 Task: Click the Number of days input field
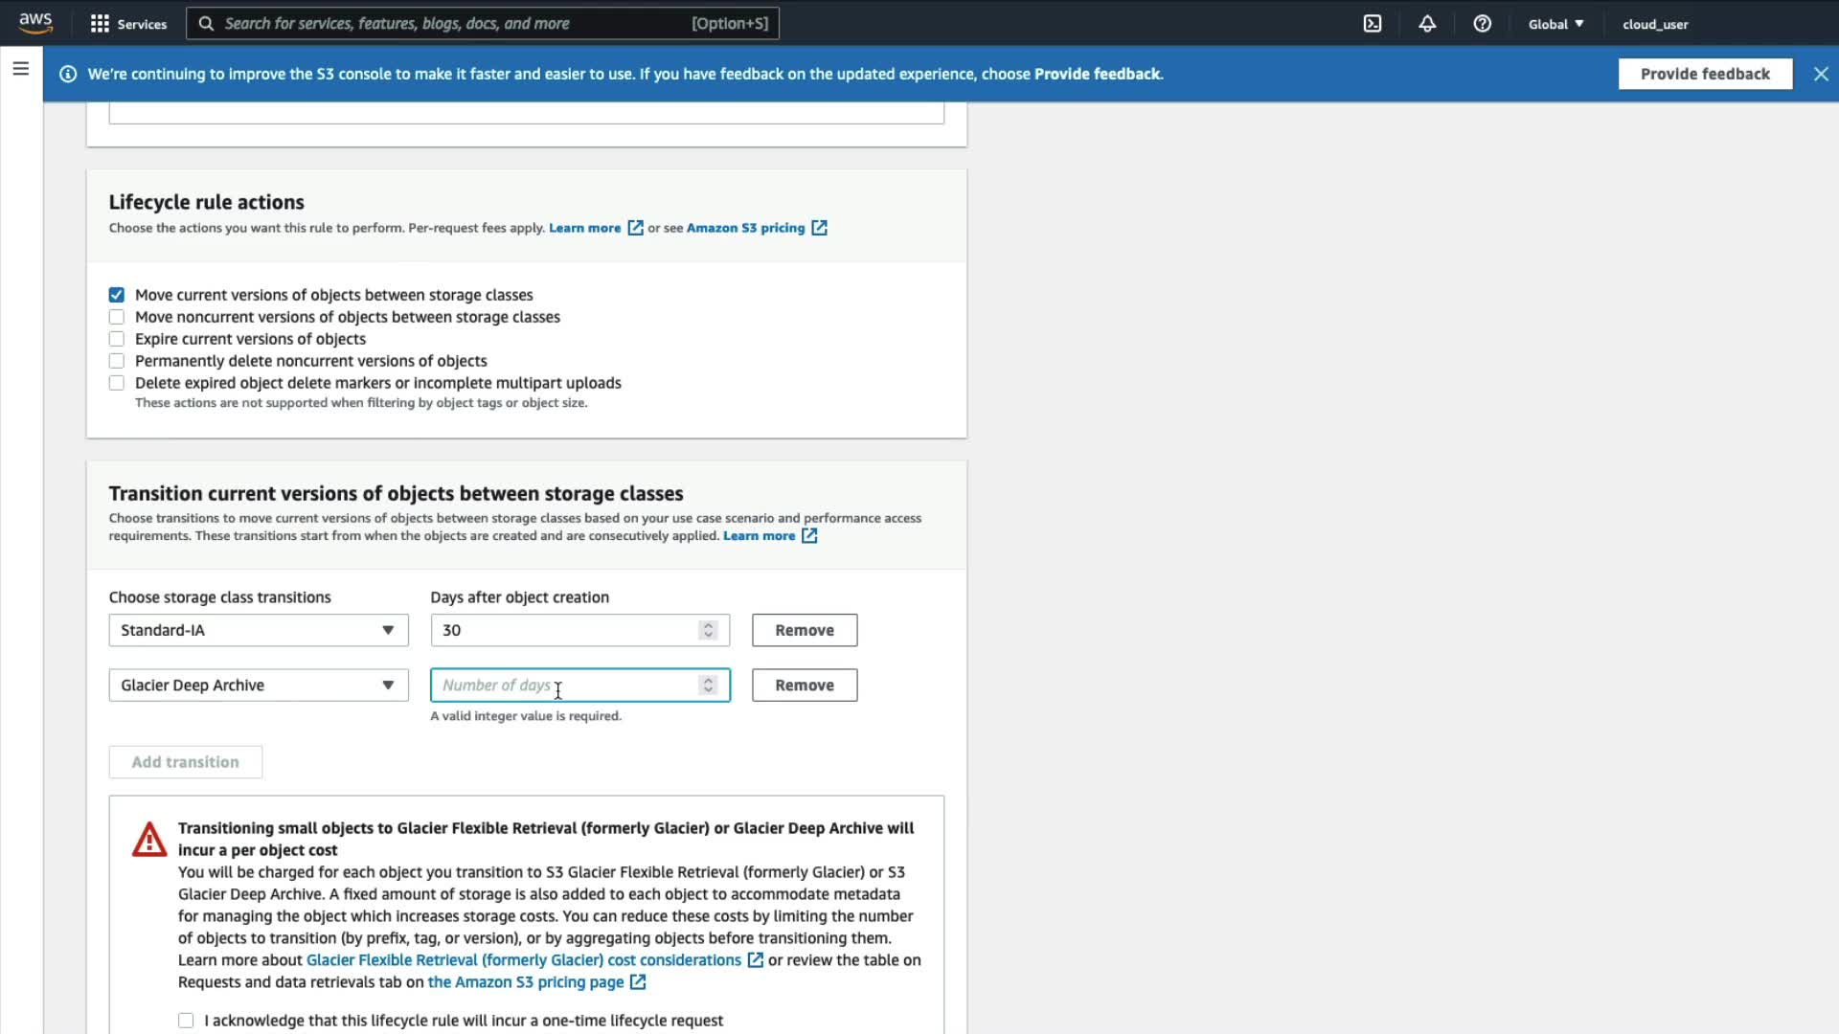tap(567, 686)
